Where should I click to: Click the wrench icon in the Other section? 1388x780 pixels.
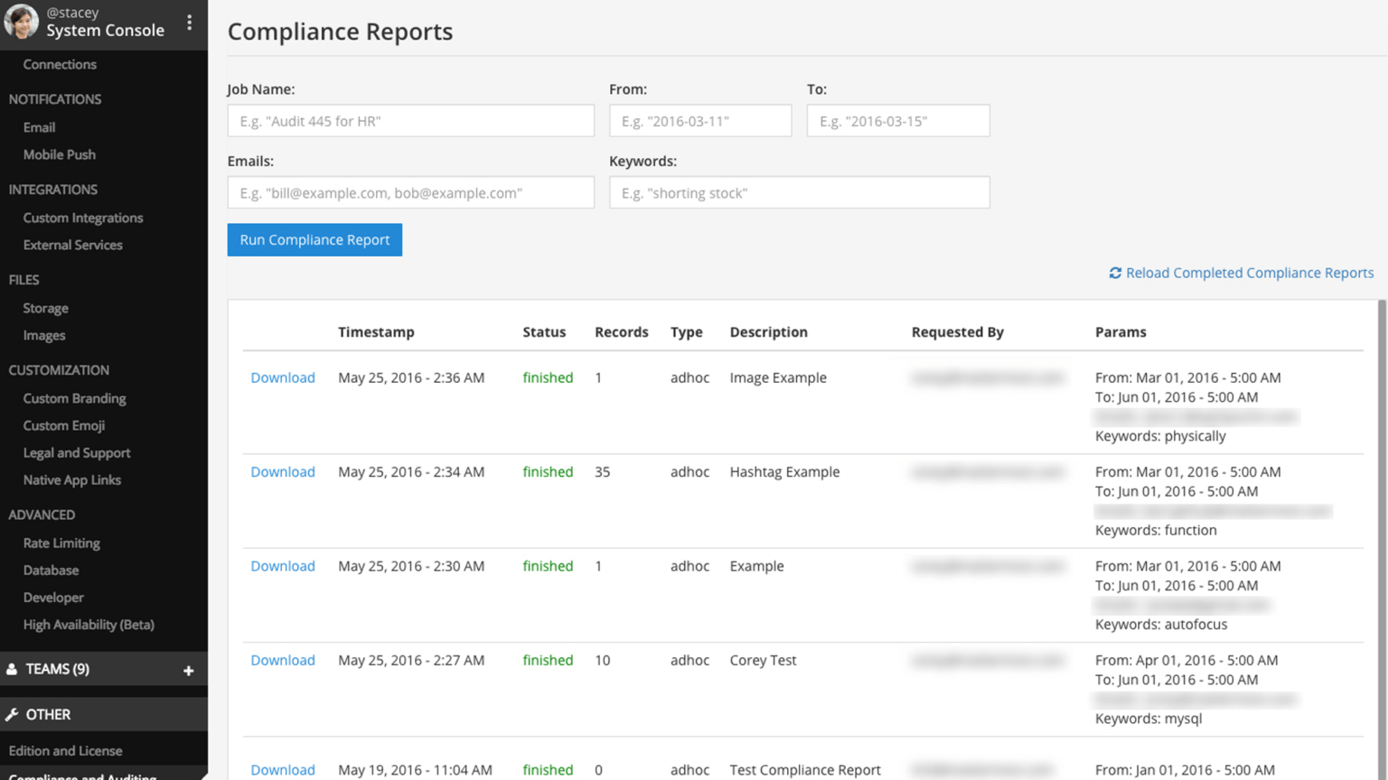pyautogui.click(x=12, y=714)
